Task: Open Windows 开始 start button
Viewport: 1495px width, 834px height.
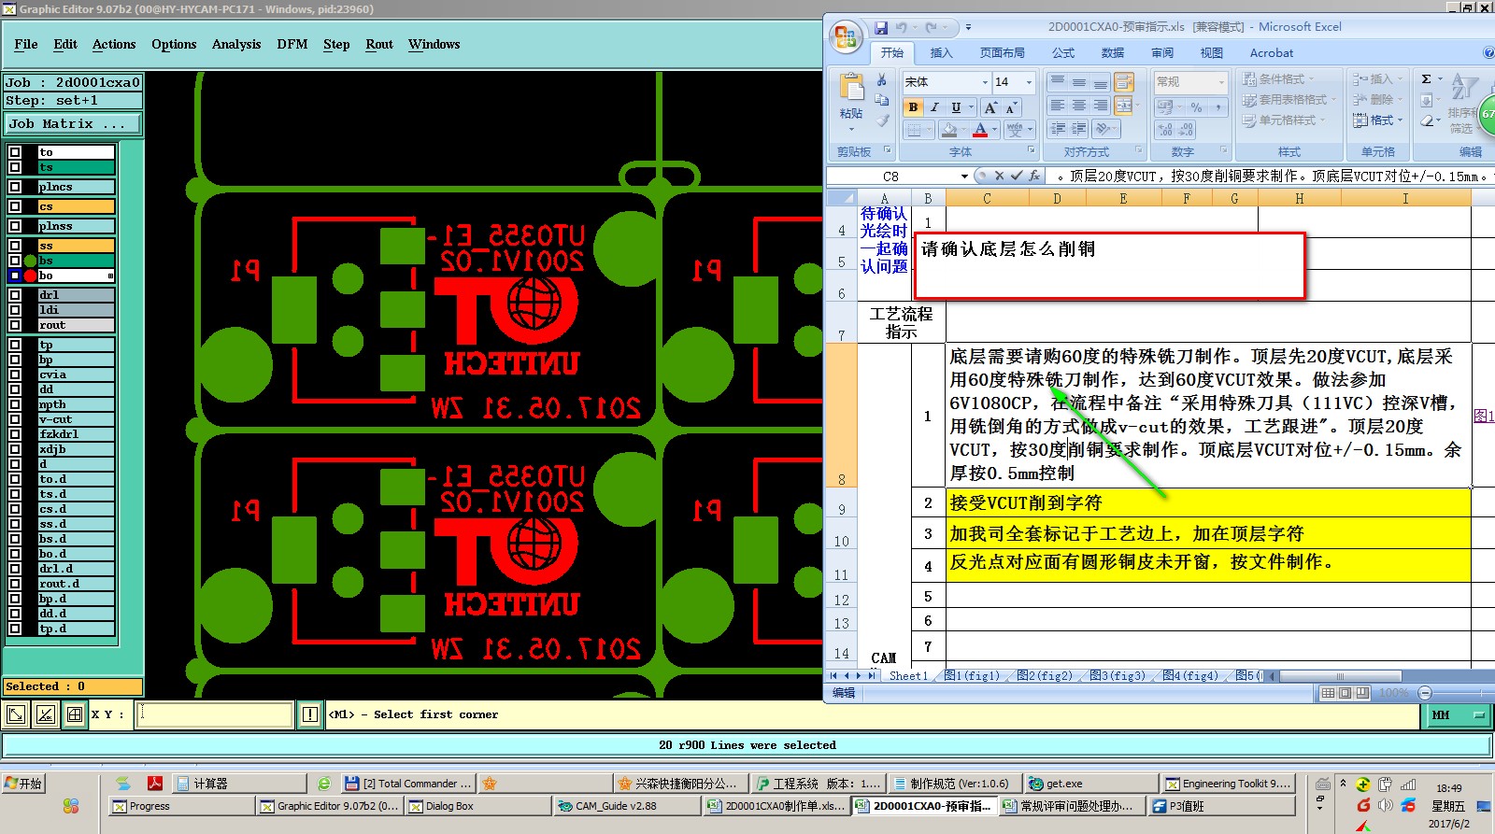Action: click(x=23, y=784)
